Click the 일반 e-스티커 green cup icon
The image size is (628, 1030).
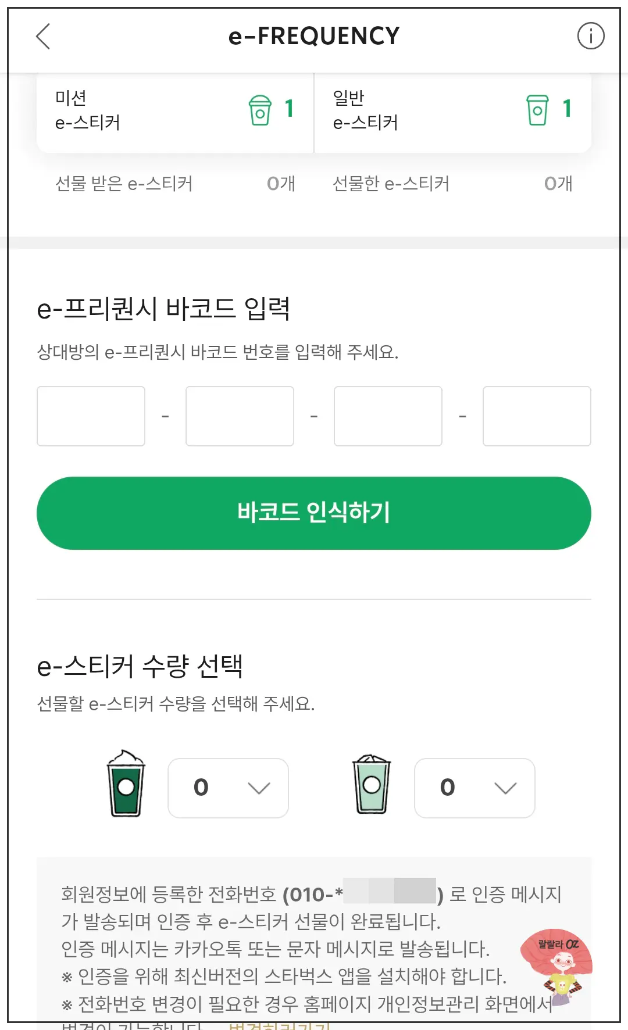(538, 110)
